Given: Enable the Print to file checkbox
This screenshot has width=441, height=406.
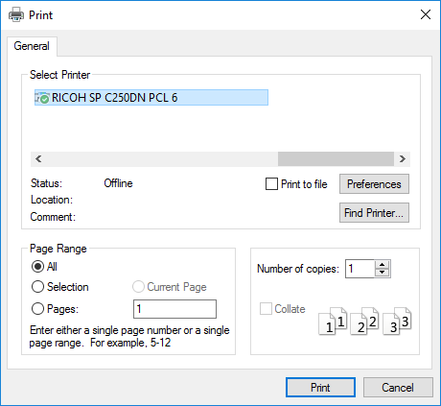Looking at the screenshot, I should tap(271, 184).
